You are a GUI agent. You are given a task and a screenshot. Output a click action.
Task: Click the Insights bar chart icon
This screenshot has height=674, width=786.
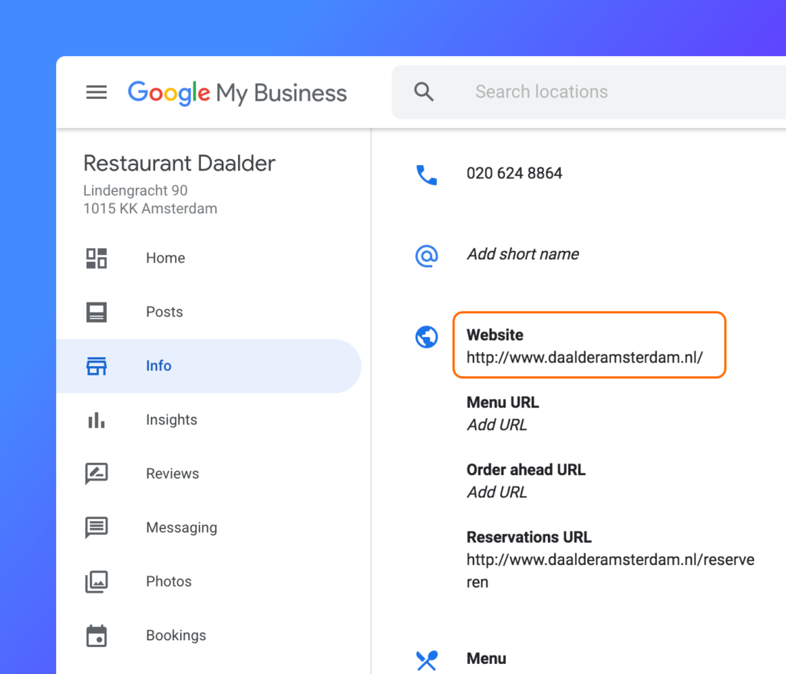click(96, 420)
